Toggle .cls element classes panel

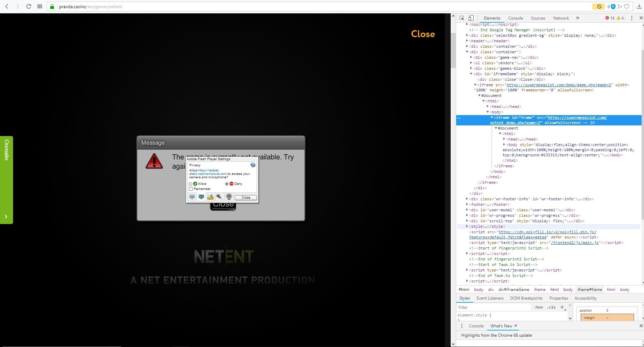(551, 307)
